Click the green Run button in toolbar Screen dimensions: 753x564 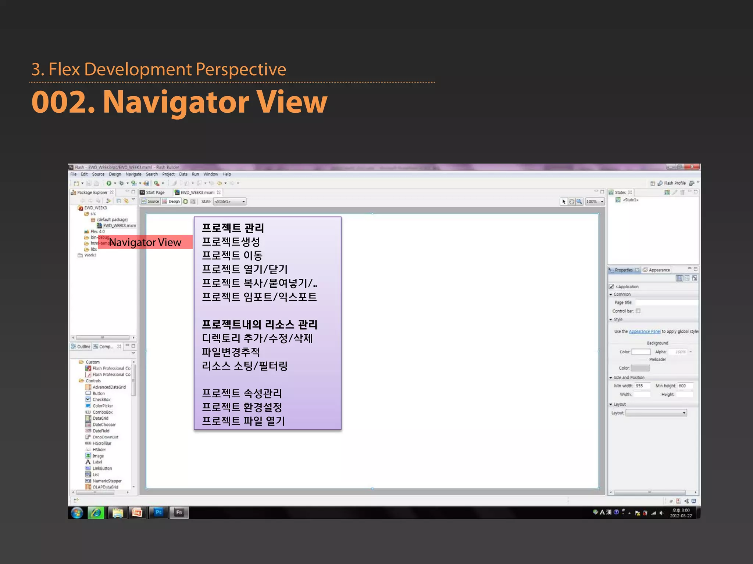(109, 183)
